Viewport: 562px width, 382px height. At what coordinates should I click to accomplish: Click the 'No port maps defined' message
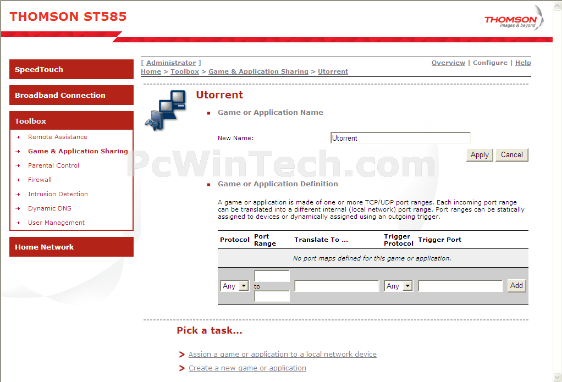click(x=372, y=258)
